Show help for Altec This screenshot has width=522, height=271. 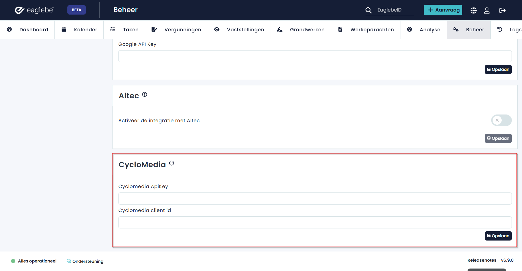[x=145, y=94]
